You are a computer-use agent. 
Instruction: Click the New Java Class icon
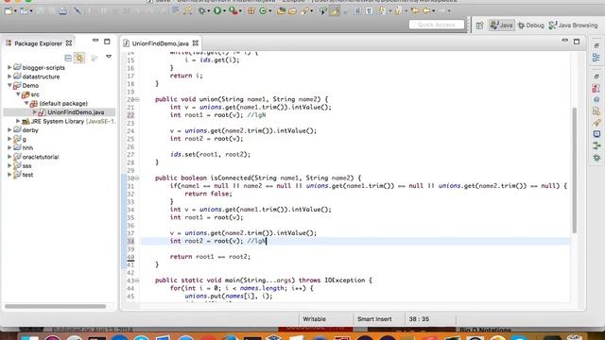coord(263,11)
